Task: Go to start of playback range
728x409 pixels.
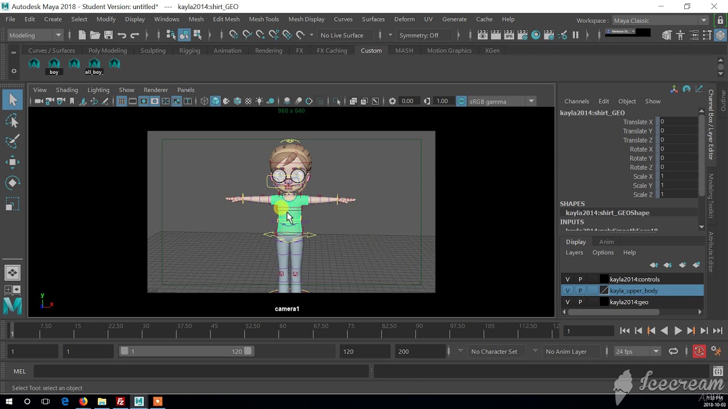Action: coord(624,331)
